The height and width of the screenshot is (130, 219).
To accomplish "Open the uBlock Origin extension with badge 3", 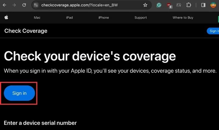I will coord(169,5).
